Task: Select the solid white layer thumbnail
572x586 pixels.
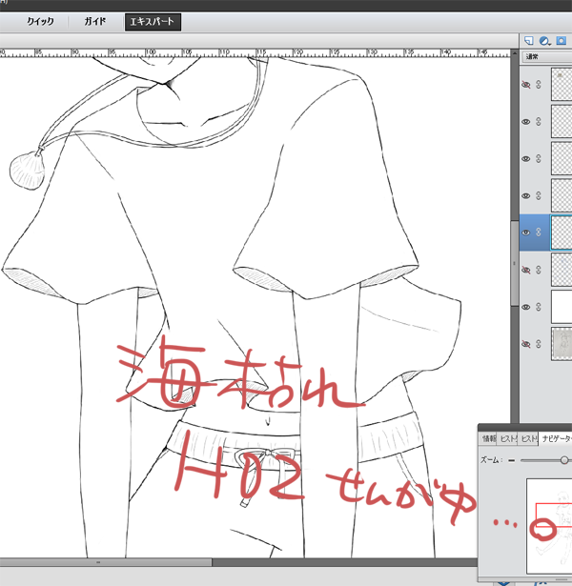Action: pos(562,307)
